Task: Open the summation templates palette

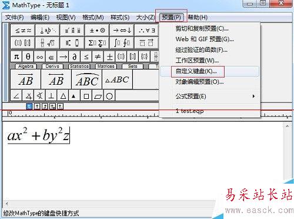Action: (97, 42)
